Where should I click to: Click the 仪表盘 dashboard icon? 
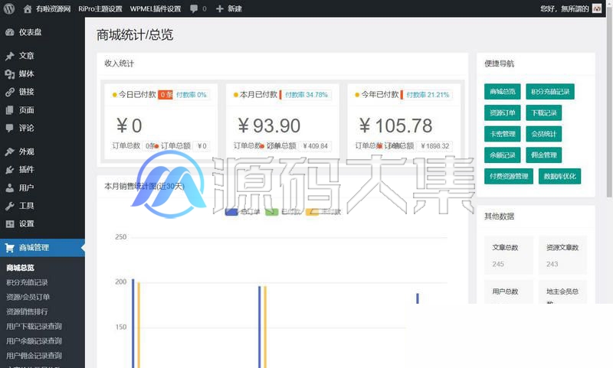pos(10,32)
